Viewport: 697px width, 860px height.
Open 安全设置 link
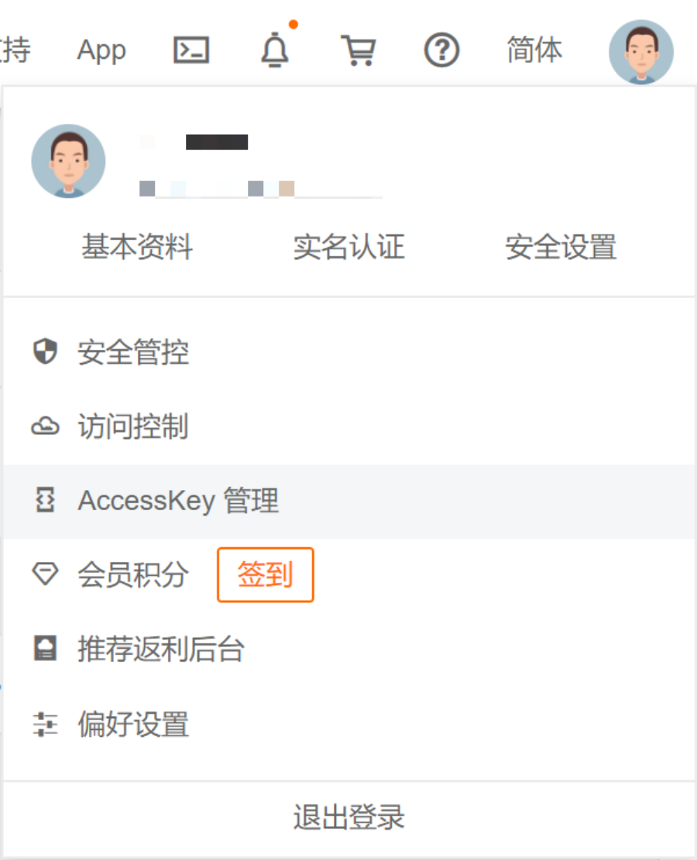coord(561,248)
